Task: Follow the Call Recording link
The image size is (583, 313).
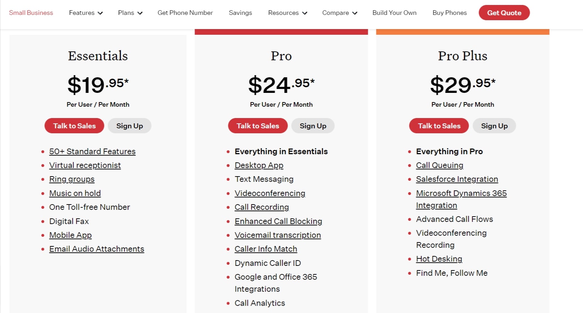Action: (x=262, y=207)
